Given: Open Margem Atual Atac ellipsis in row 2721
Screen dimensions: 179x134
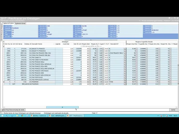Looking at the screenshot, I should click(x=136, y=58).
